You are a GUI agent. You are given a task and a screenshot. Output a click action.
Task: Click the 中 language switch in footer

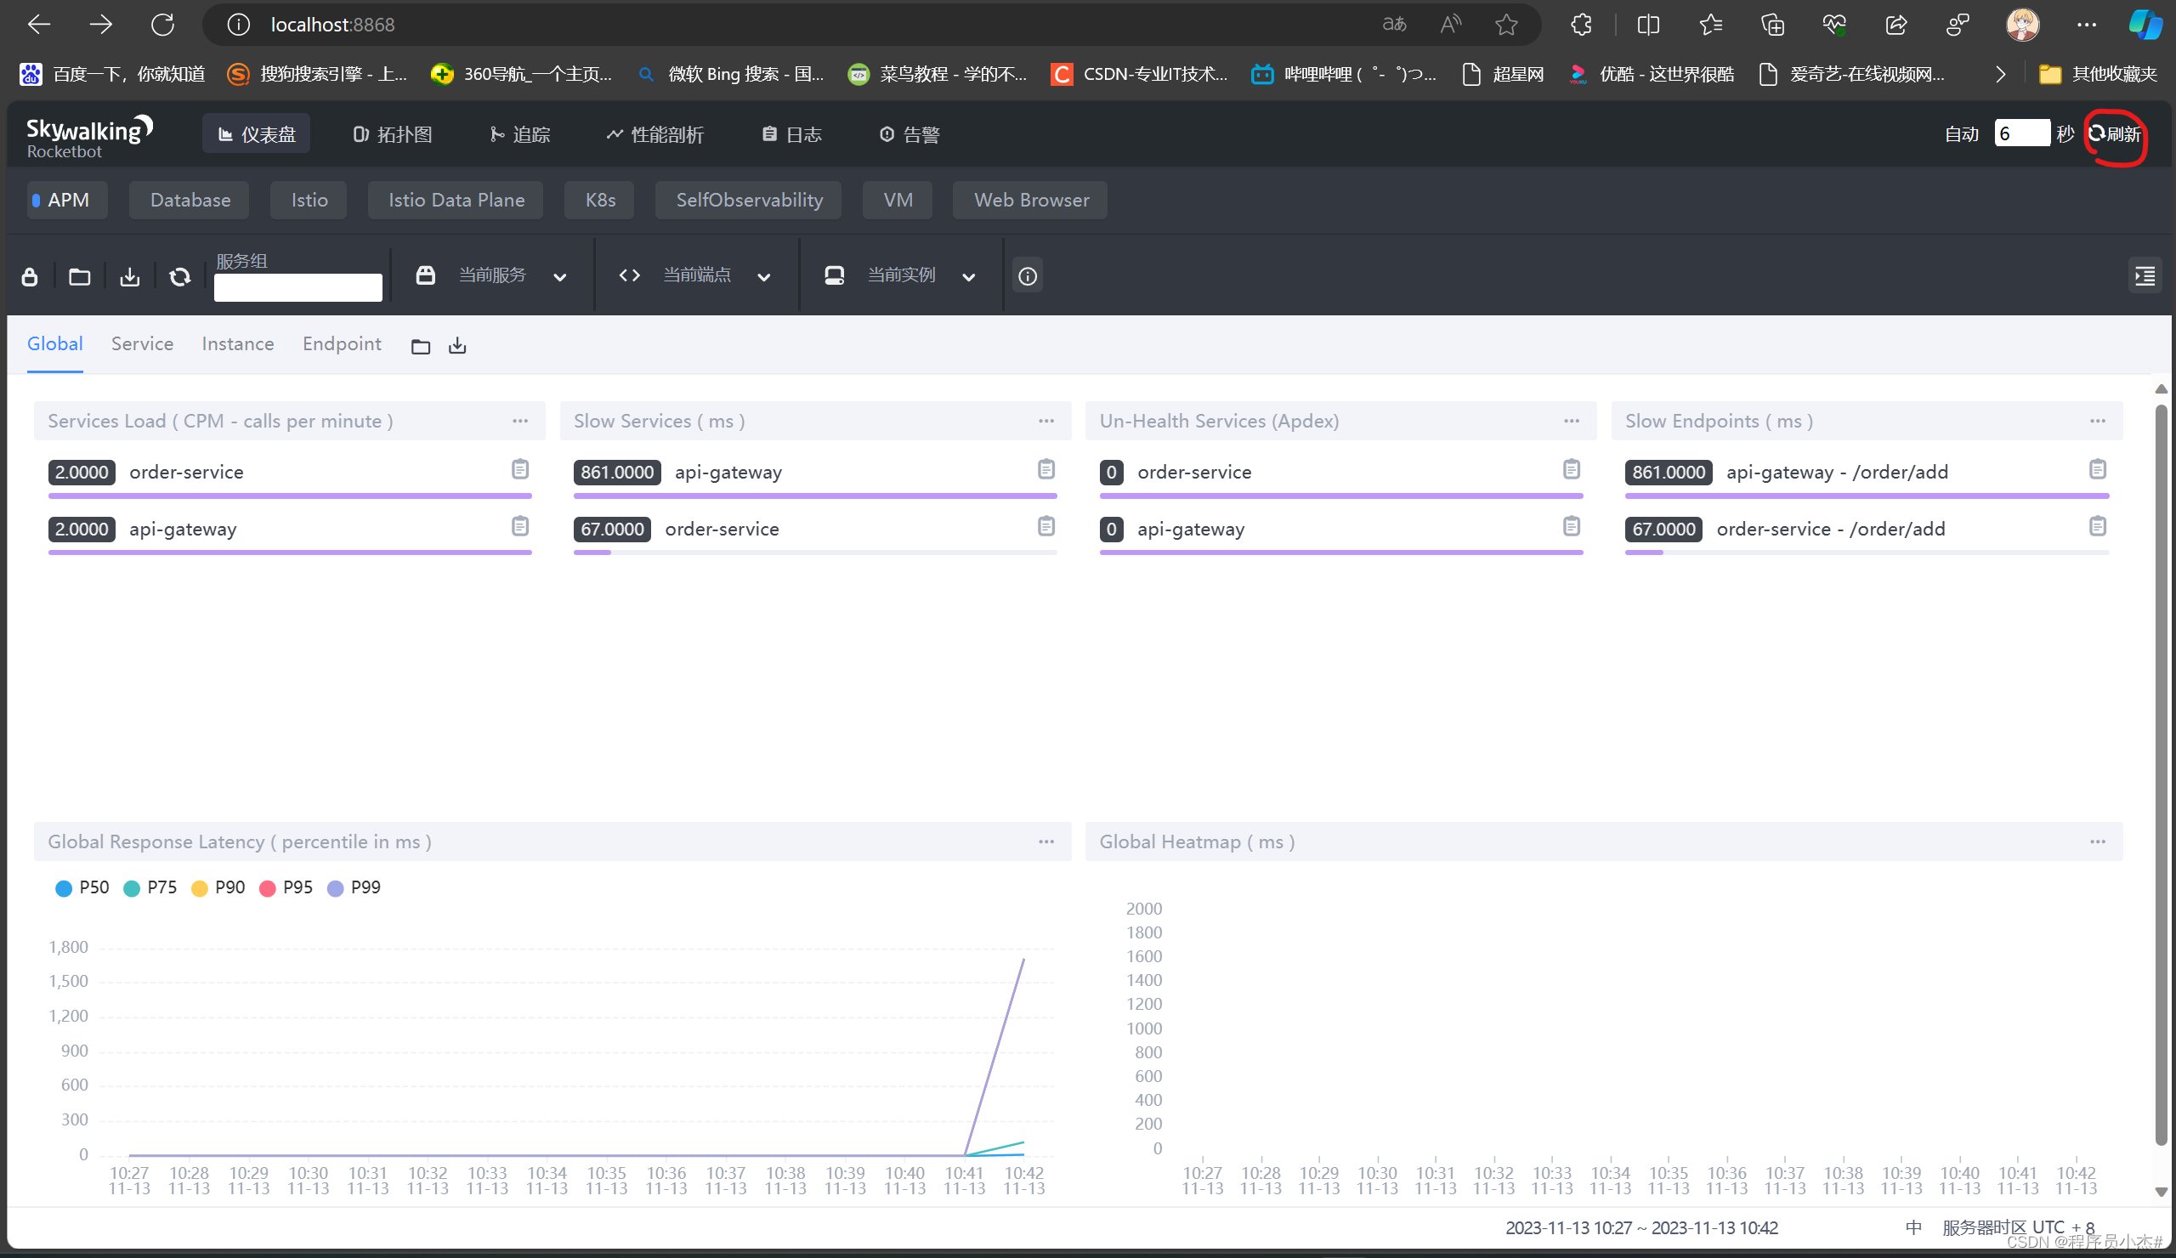coord(1913,1227)
